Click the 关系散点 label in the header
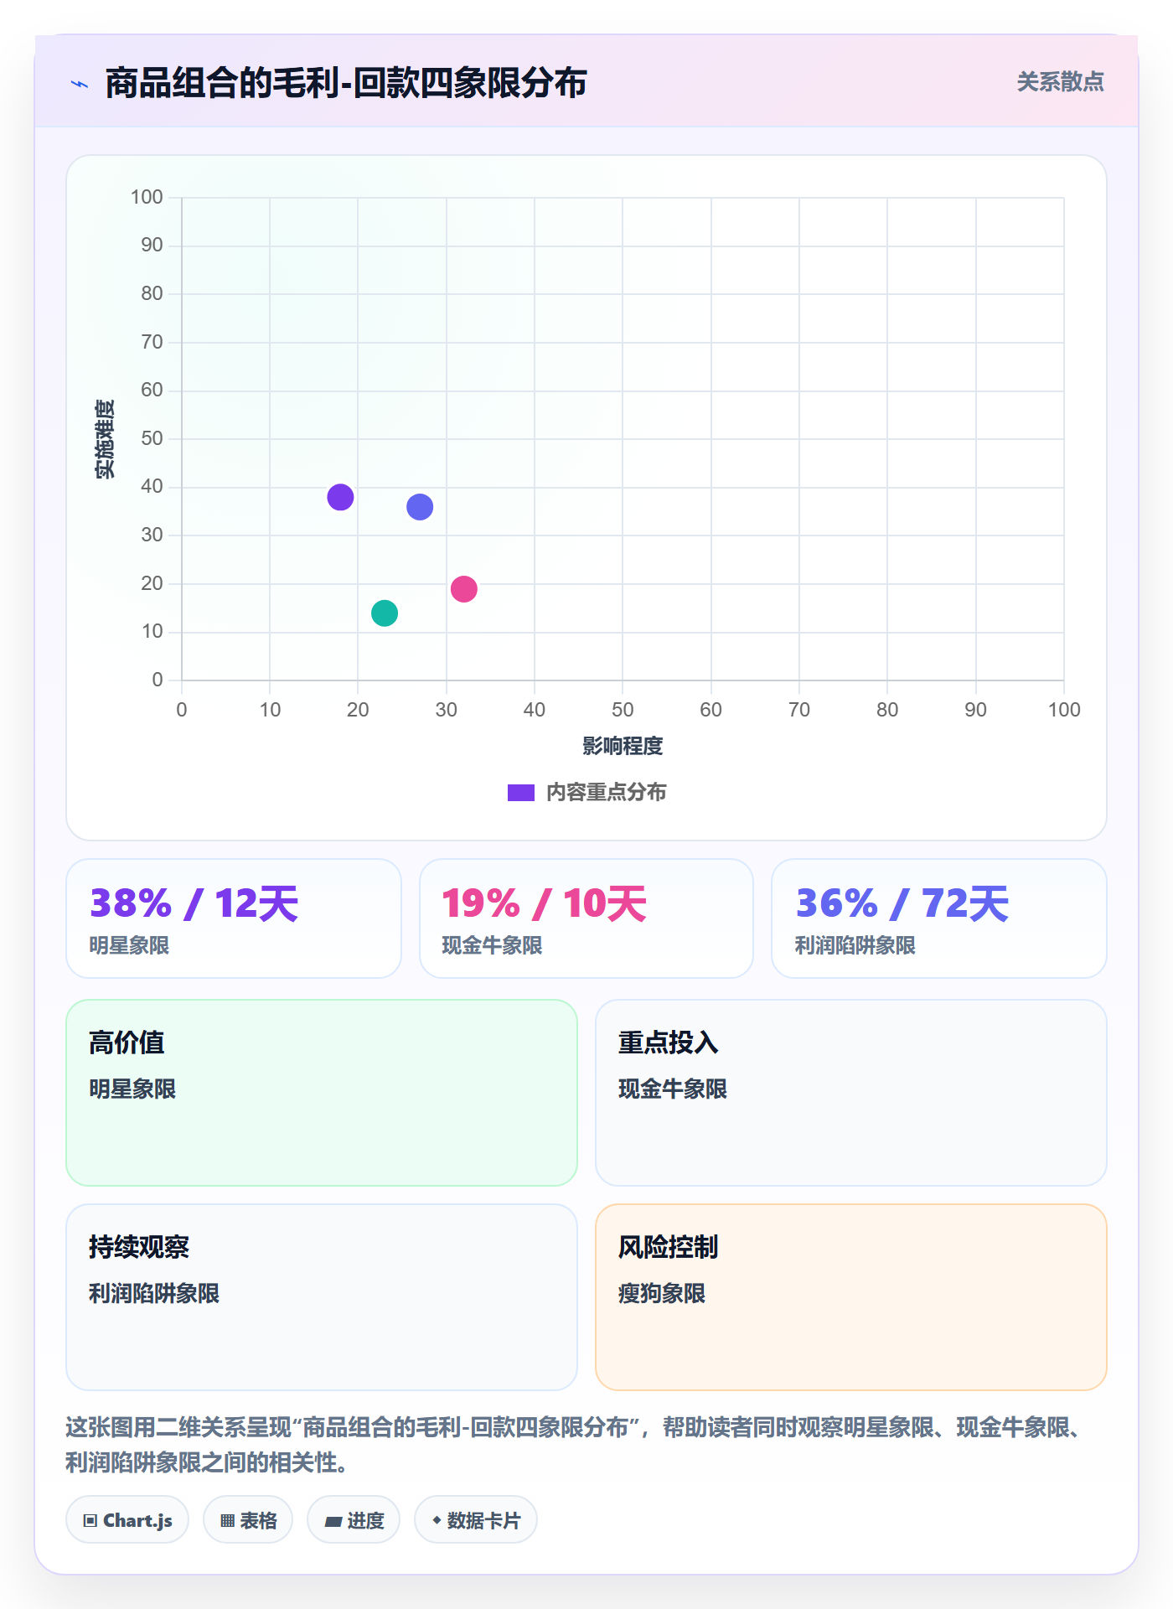1173x1609 pixels. [x=1060, y=82]
